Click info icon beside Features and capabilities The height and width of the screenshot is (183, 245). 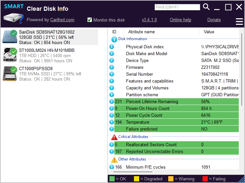click(112, 81)
